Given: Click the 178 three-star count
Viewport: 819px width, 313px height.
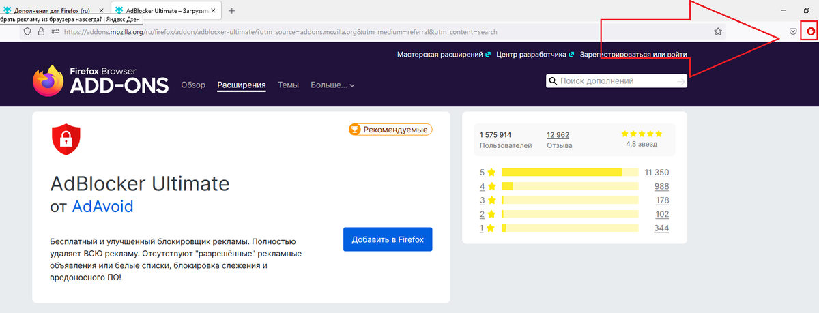Looking at the screenshot, I should pyautogui.click(x=662, y=200).
